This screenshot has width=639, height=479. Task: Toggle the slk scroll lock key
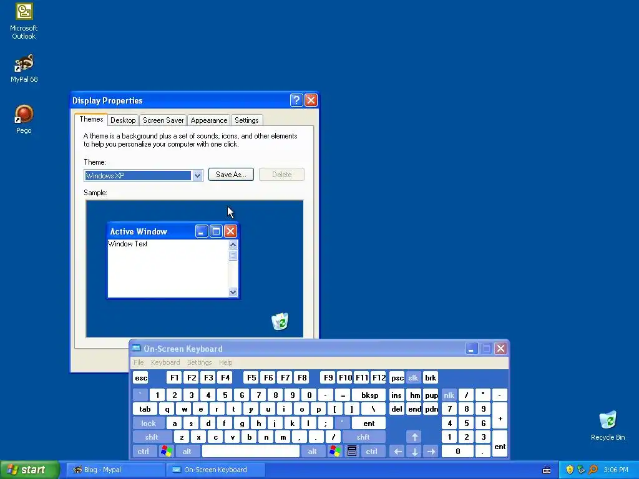413,377
